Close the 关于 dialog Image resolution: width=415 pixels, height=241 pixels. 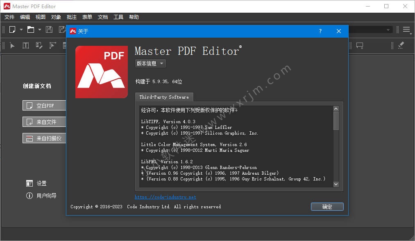[x=339, y=31]
